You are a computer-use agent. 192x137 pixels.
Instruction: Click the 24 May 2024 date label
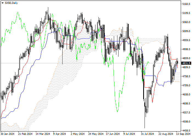tap(96, 134)
